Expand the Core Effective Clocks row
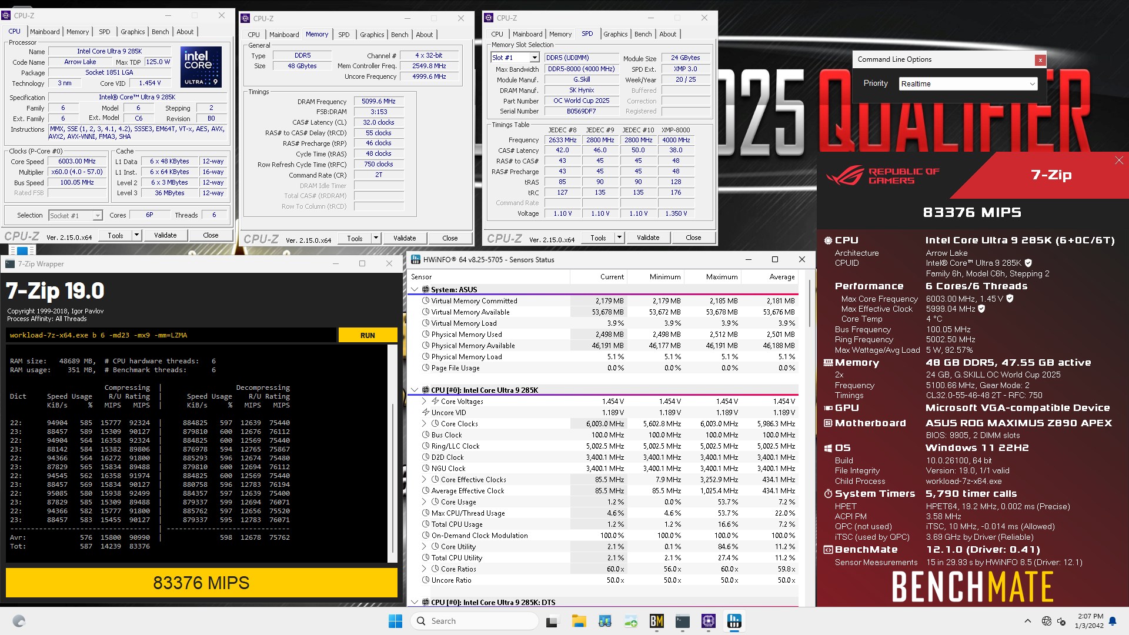This screenshot has height=635, width=1129. tap(425, 479)
